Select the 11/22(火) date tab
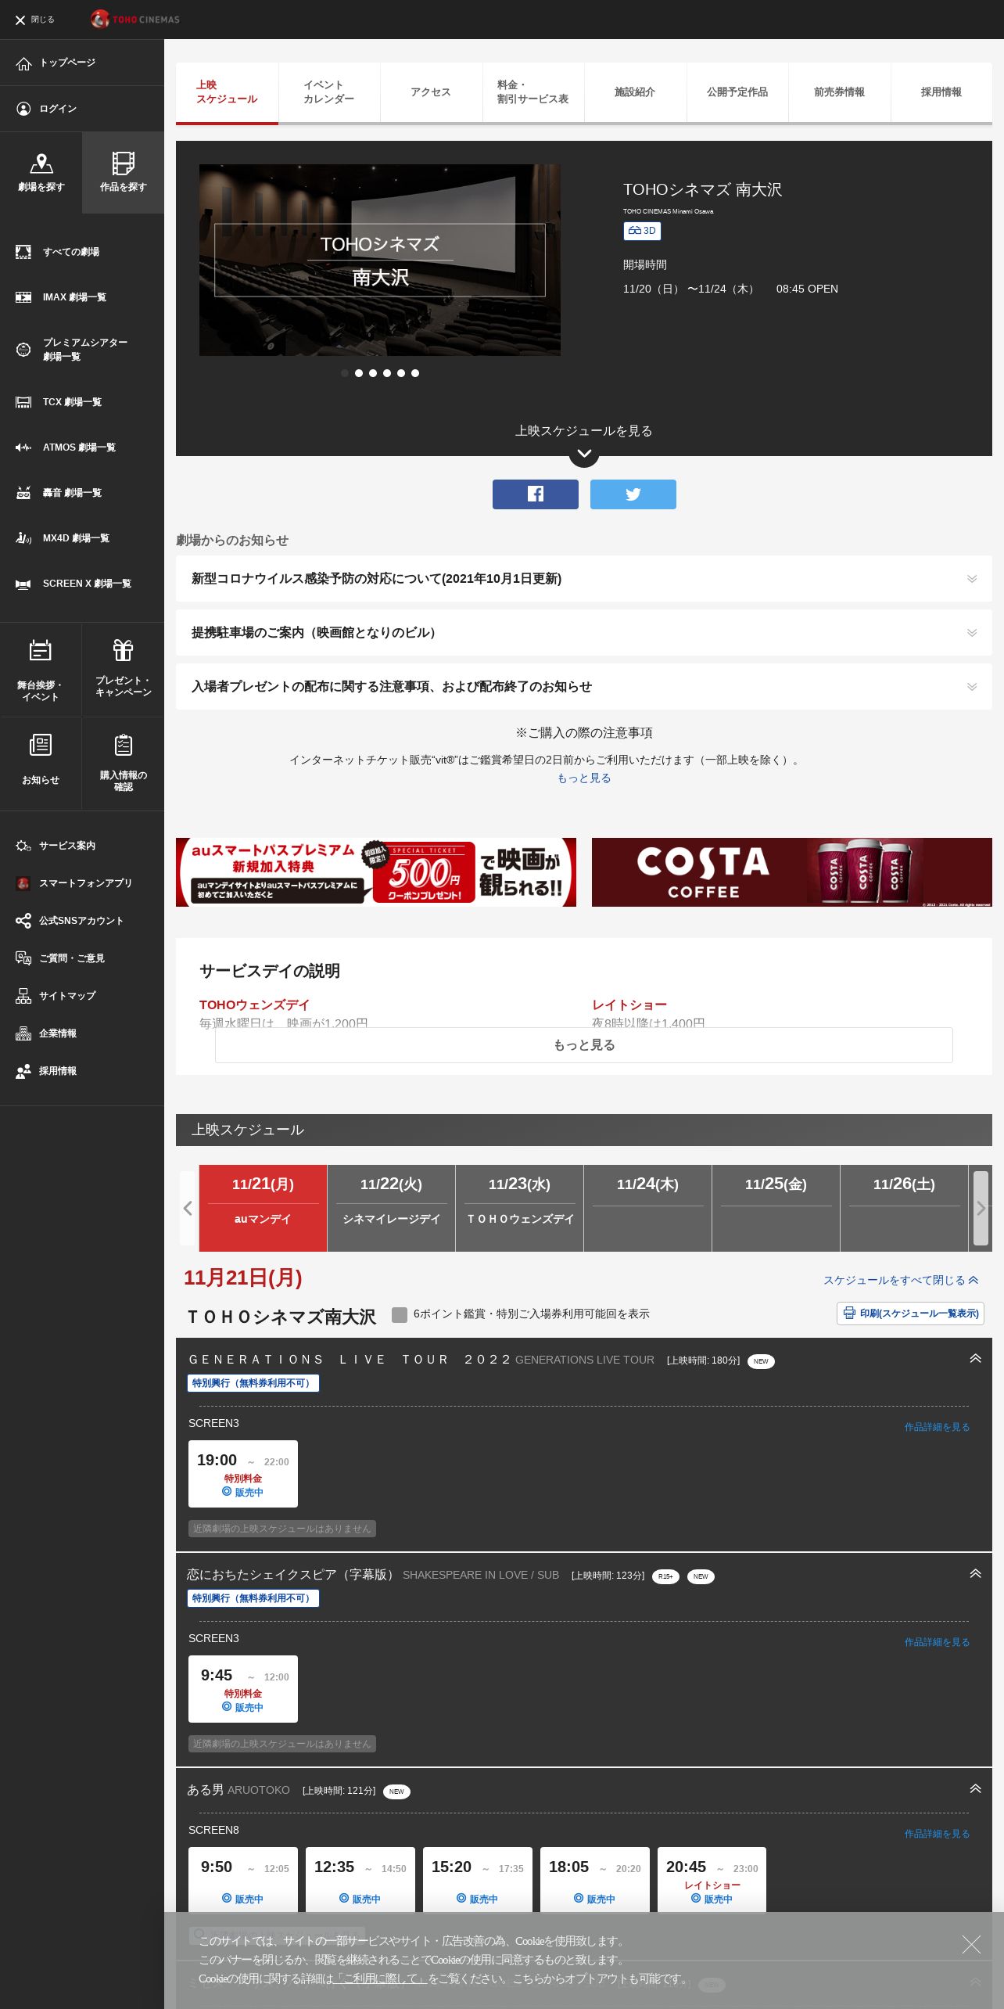This screenshot has height=2009, width=1004. click(391, 1208)
